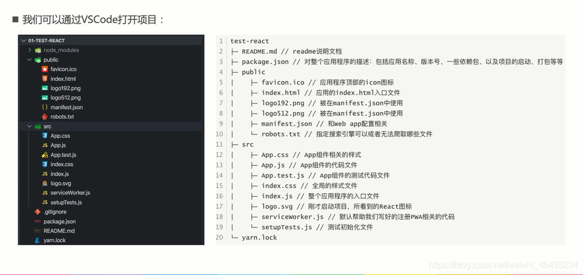Click the HTML5 icon beside index.html
Screen dimensions: 583x275
click(44, 78)
